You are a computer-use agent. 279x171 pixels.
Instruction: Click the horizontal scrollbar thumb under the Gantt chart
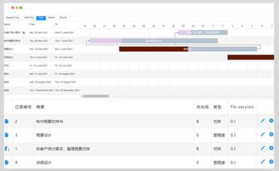click(x=96, y=96)
